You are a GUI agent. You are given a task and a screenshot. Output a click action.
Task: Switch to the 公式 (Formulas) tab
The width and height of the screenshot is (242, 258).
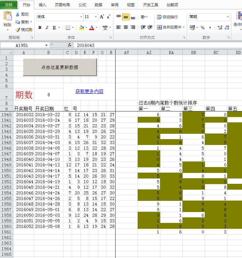point(82,5)
